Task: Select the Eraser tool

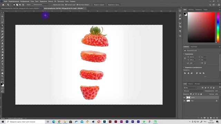Action: [x=2, y=49]
